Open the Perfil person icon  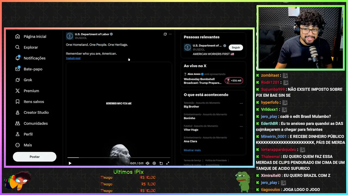point(18,134)
